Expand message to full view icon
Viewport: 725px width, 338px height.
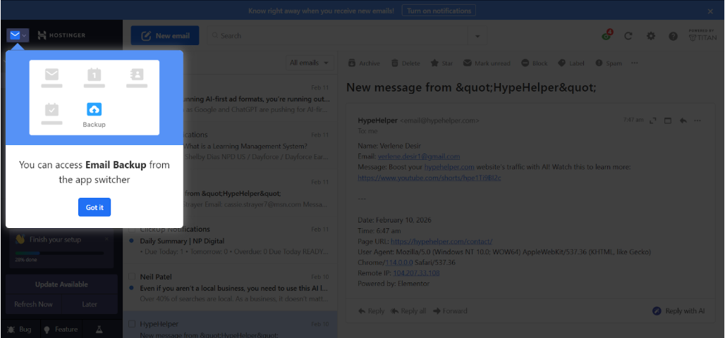click(x=653, y=120)
